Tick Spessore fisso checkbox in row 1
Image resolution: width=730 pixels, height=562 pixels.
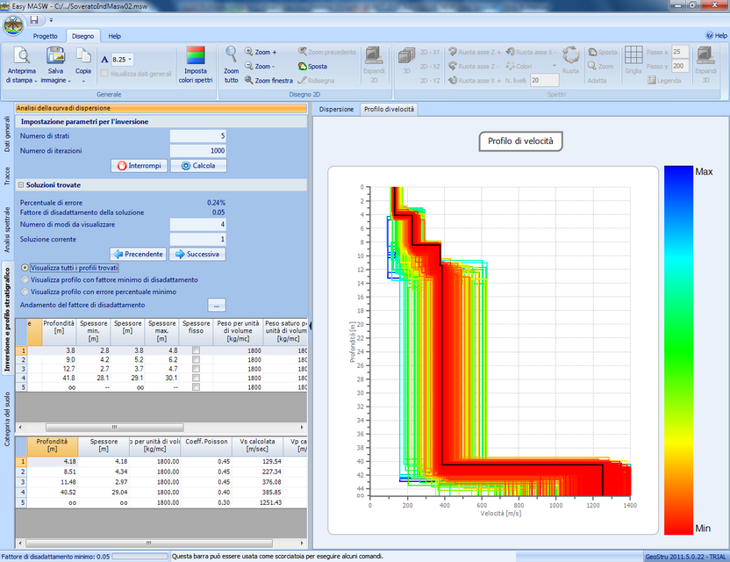coord(196,349)
